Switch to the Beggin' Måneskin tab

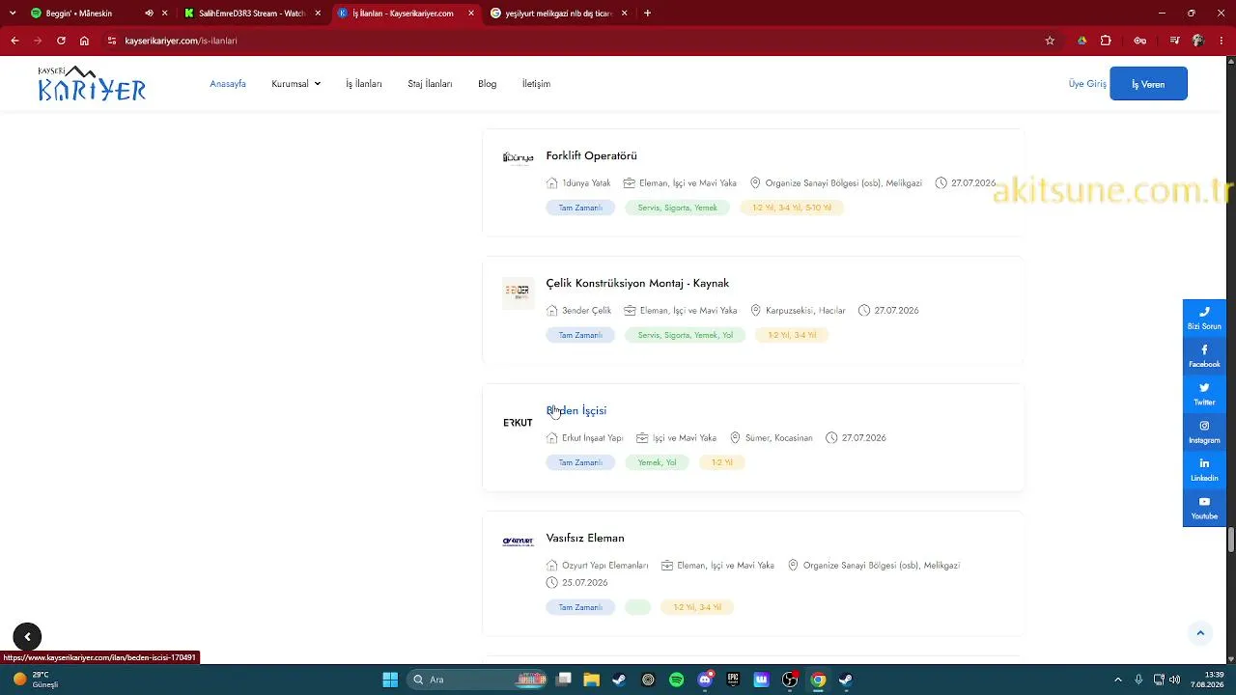(87, 14)
